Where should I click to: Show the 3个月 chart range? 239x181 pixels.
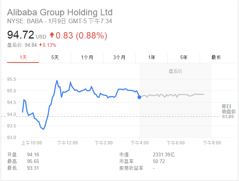[x=119, y=57]
